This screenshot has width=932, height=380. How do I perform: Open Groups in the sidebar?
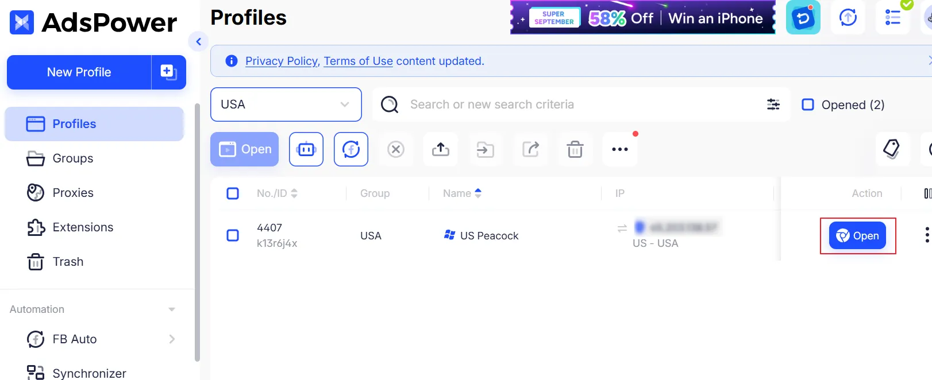pyautogui.click(x=94, y=158)
